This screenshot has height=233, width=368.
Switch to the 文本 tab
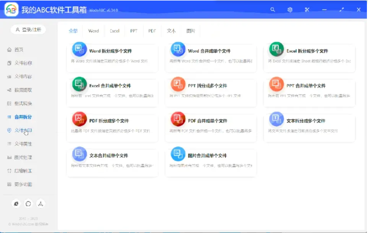171,31
